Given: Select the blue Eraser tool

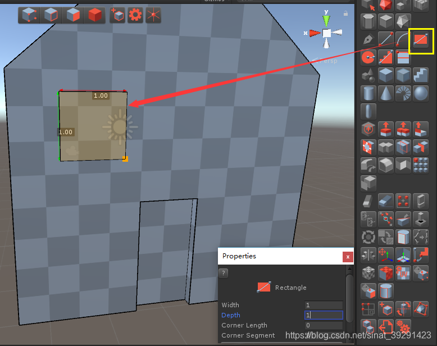Looking at the screenshot, I should [x=386, y=201].
